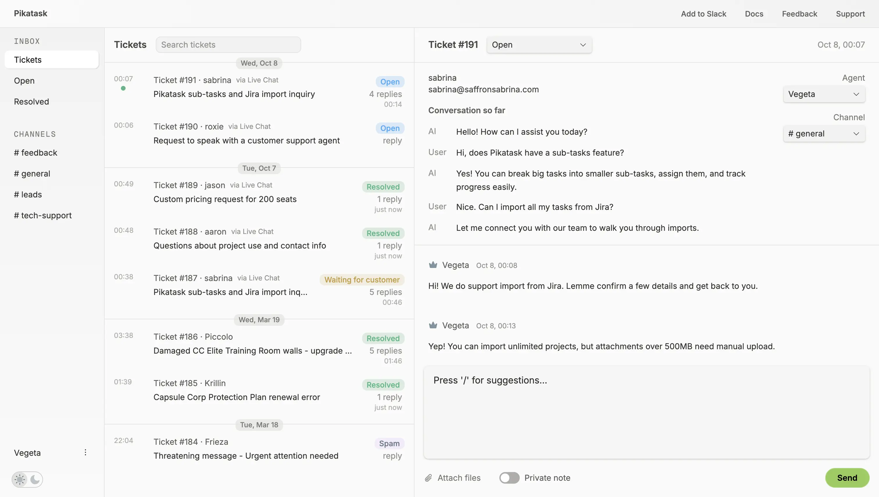Enable the Private note toggle
This screenshot has height=497, width=879.
pyautogui.click(x=509, y=478)
